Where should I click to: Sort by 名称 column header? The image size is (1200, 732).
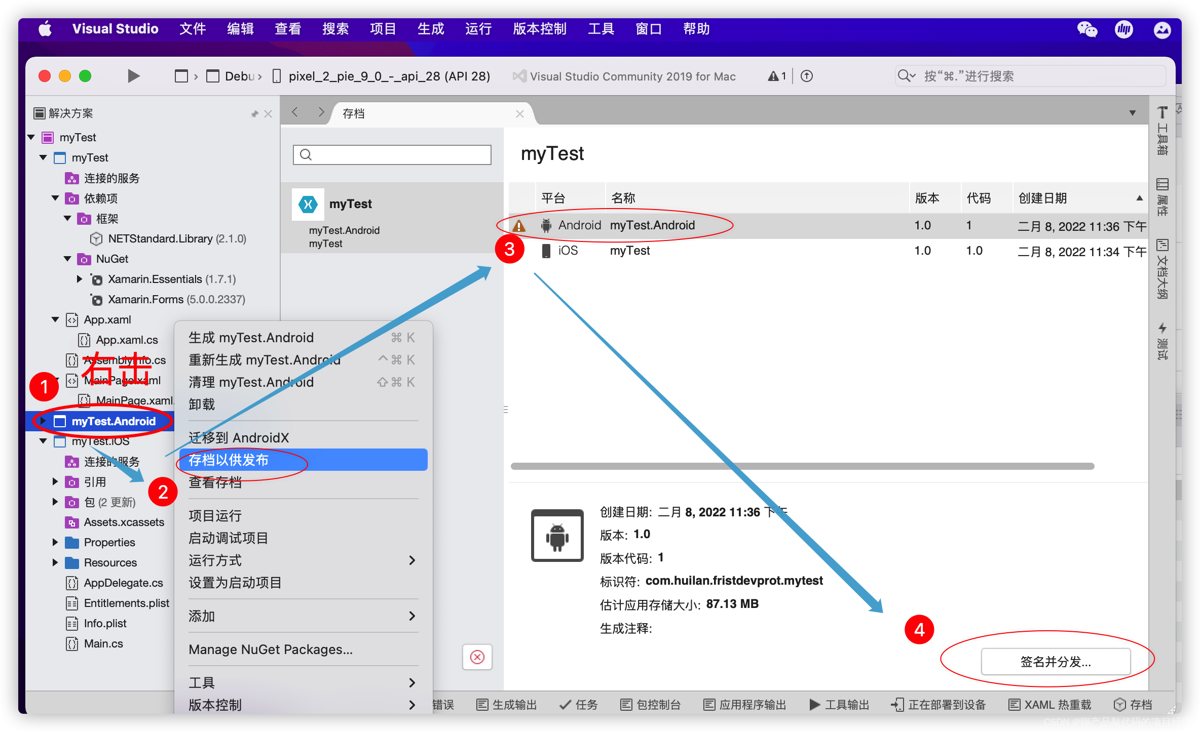(757, 198)
